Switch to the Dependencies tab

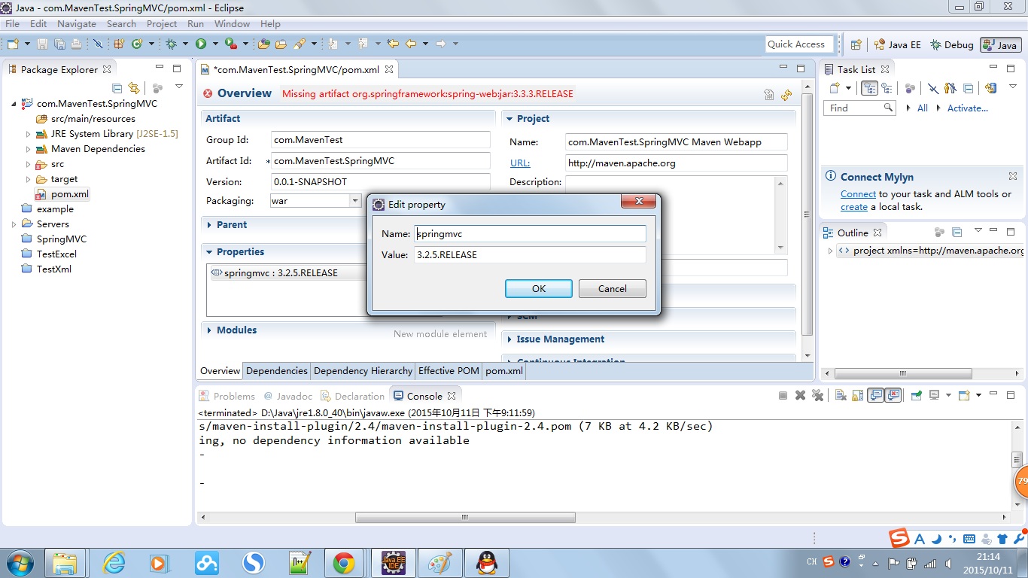(x=277, y=370)
